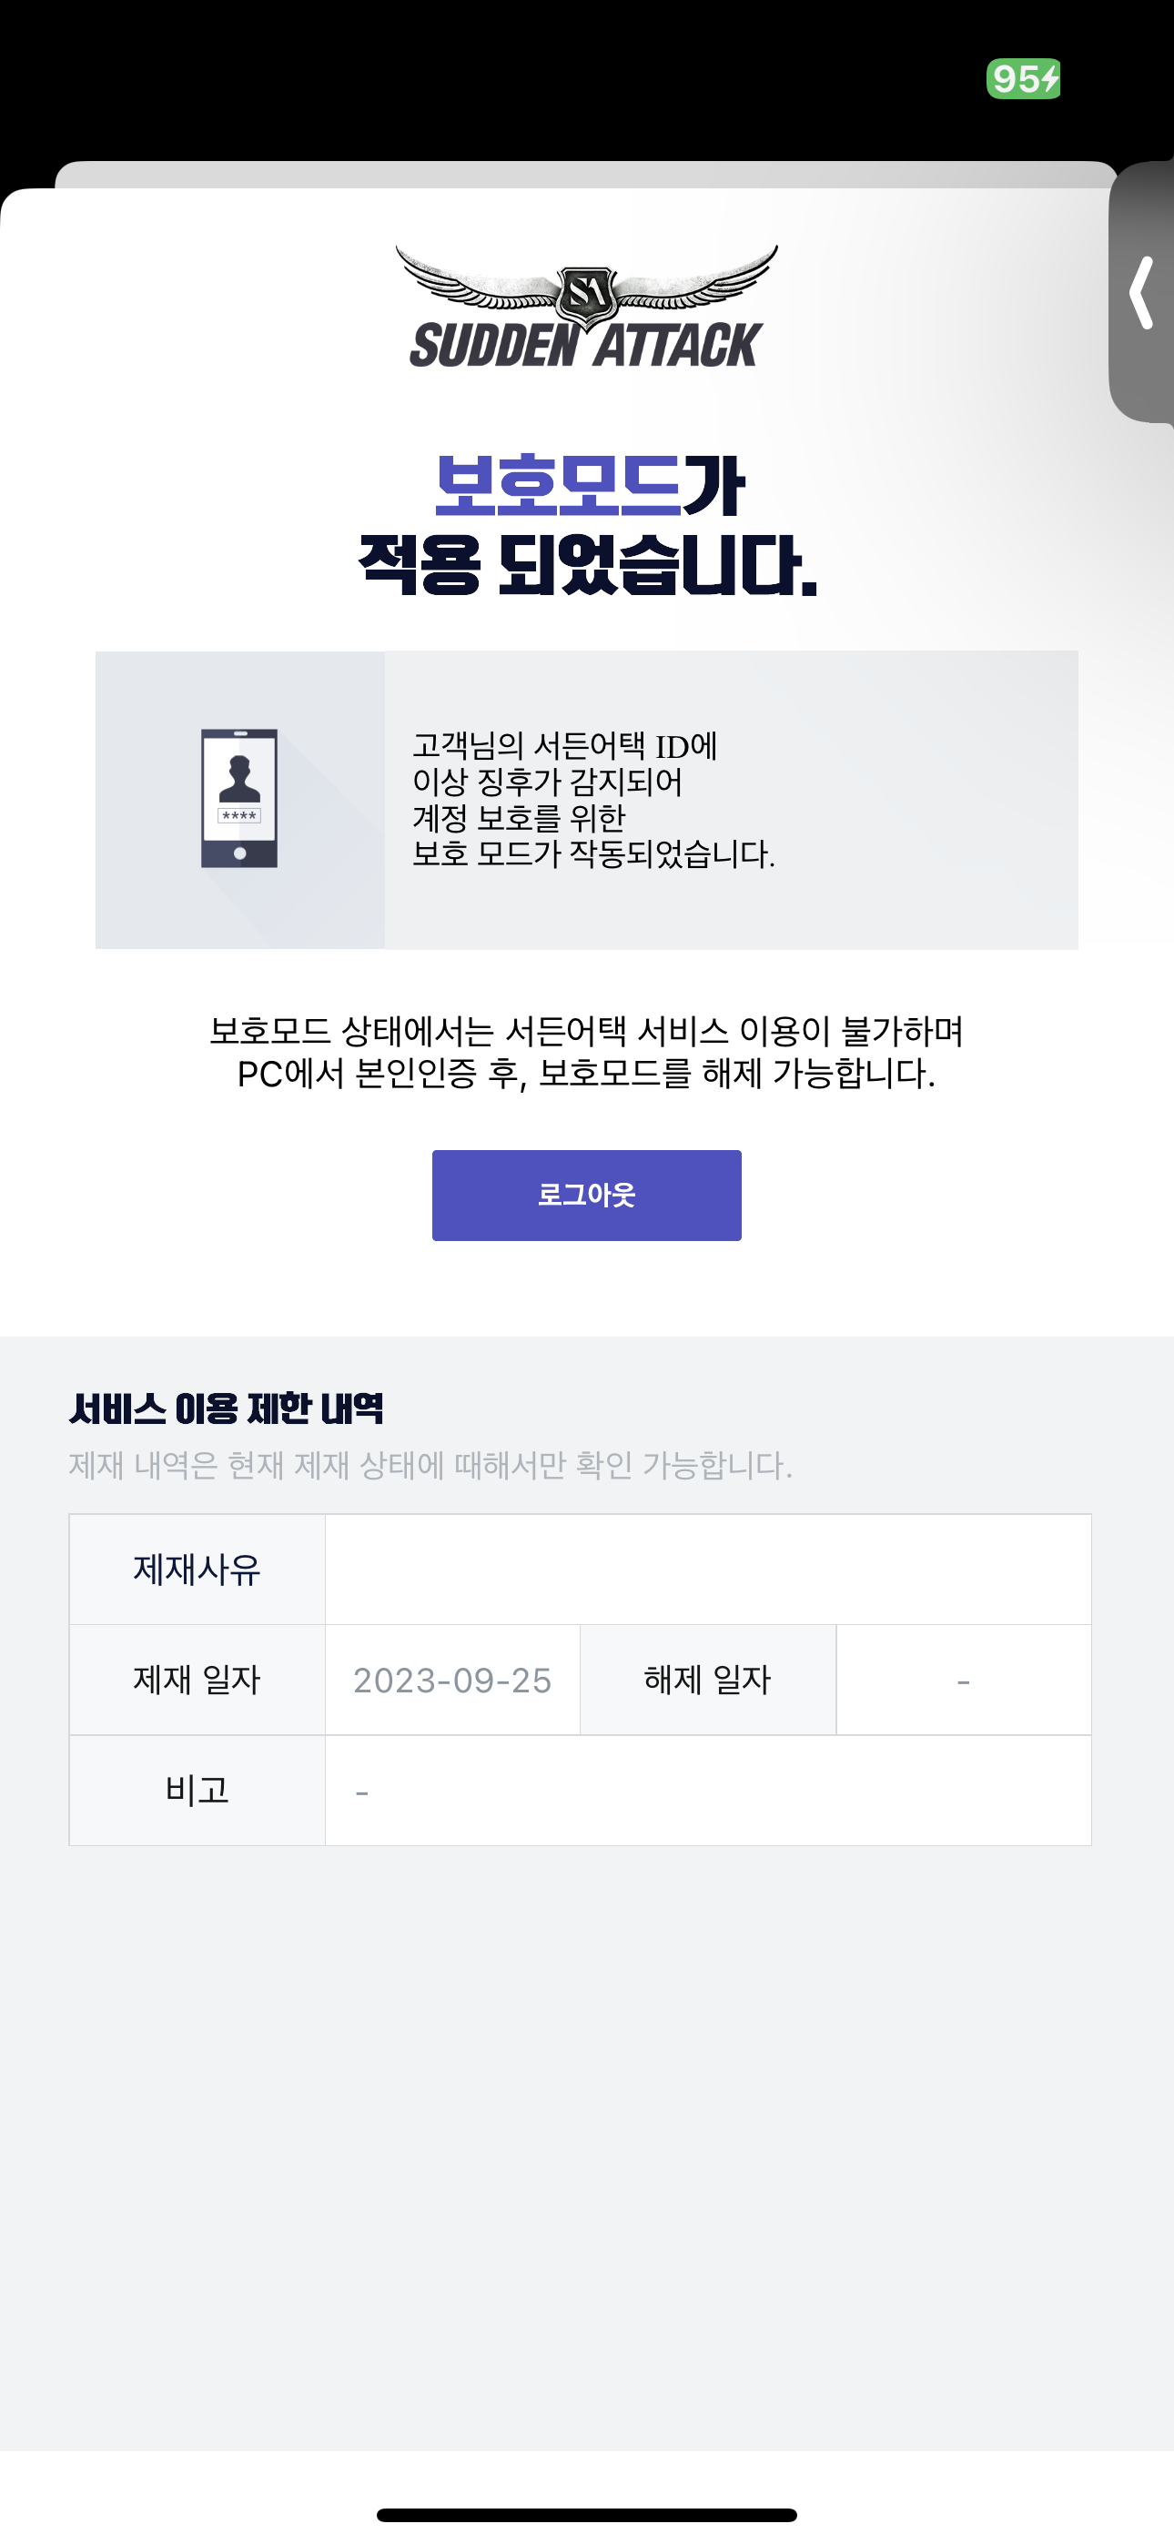Tap the side panel chevron handle

tap(1142, 292)
